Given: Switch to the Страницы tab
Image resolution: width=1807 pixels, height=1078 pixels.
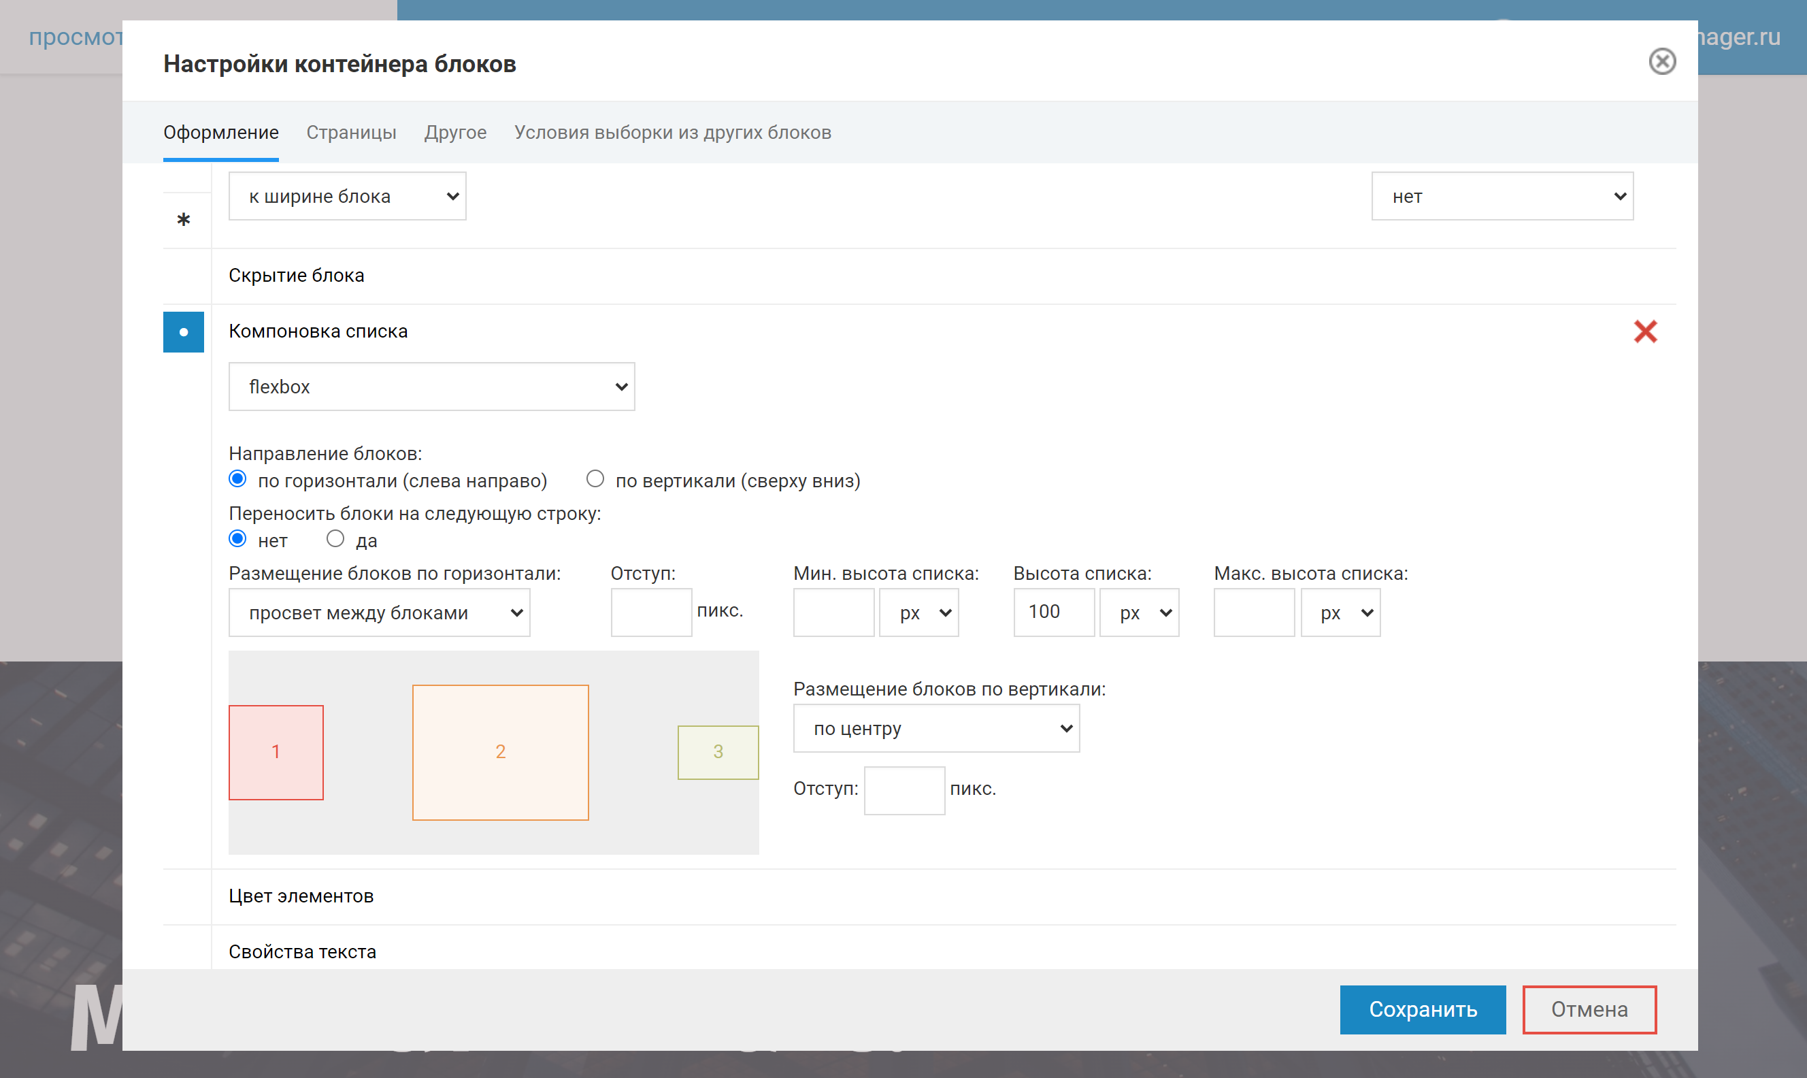Looking at the screenshot, I should (351, 132).
